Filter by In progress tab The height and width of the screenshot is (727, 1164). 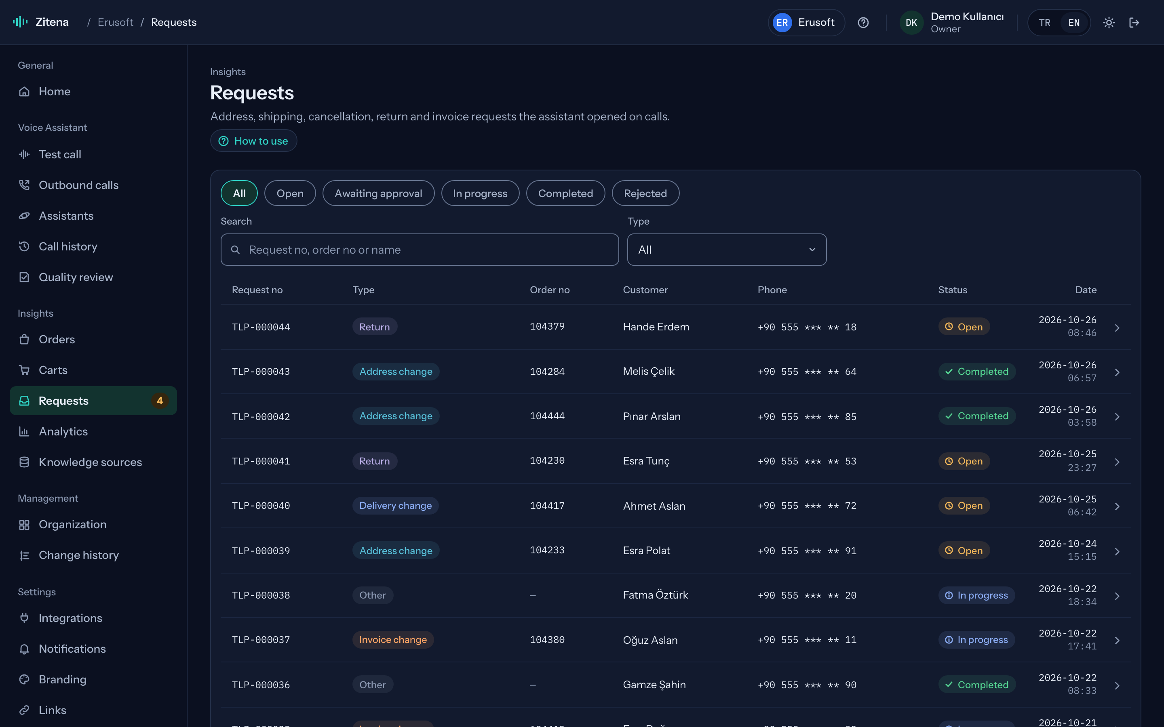(x=480, y=193)
